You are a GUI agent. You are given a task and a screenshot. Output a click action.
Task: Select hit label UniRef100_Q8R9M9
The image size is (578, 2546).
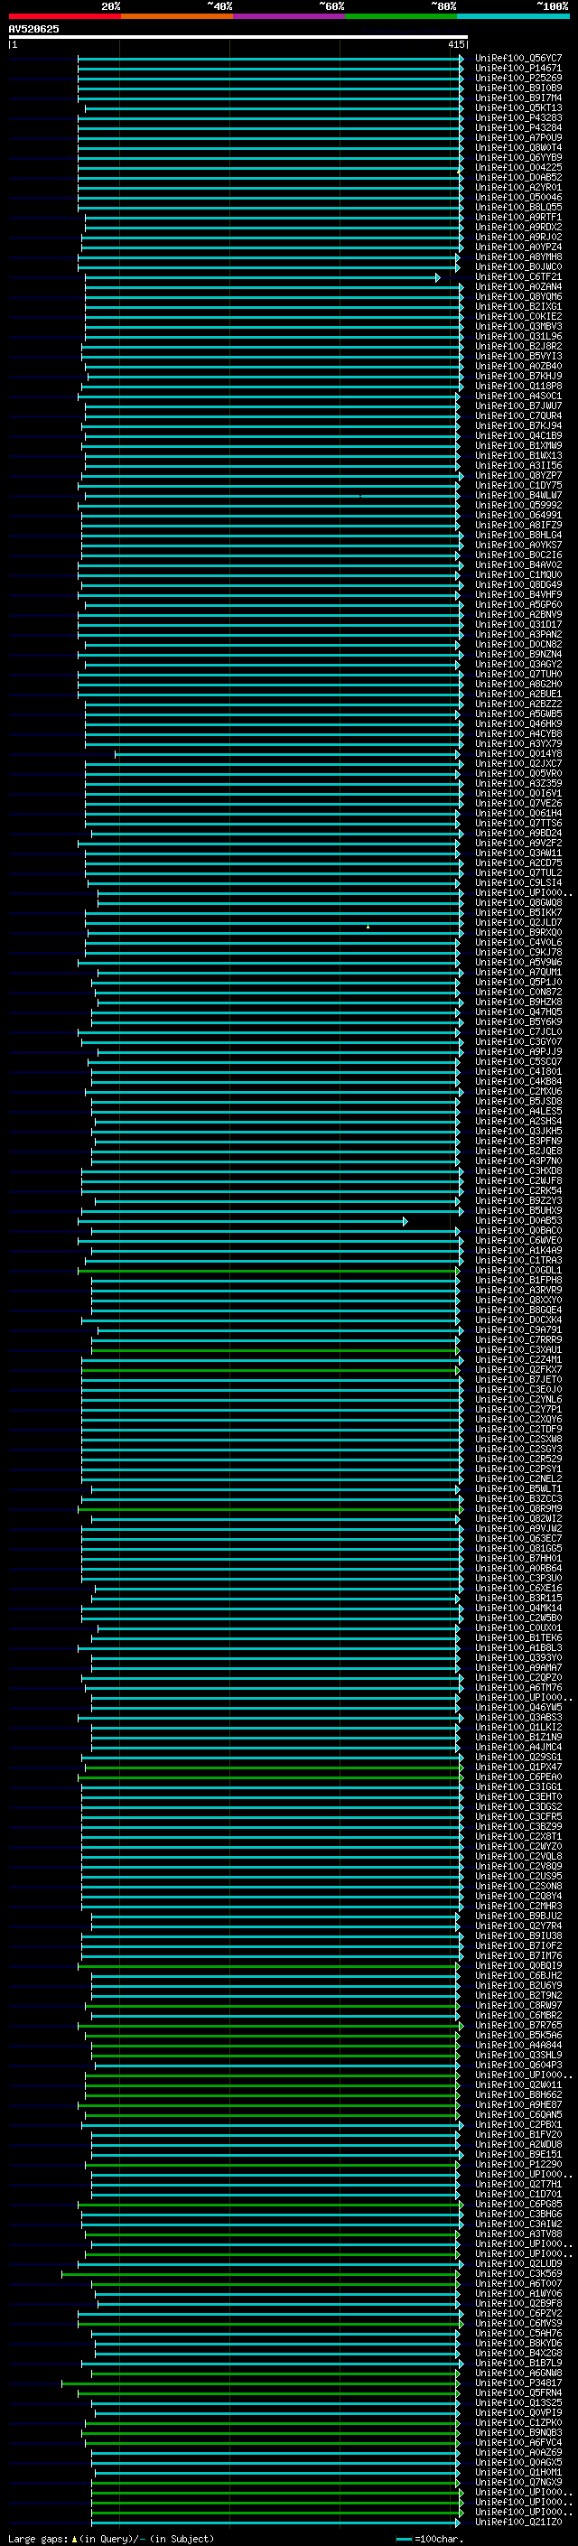tap(518, 1508)
